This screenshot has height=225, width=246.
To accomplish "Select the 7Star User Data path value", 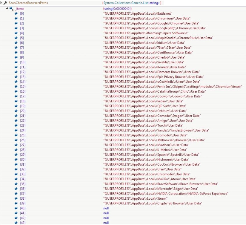I will click(147, 48).
